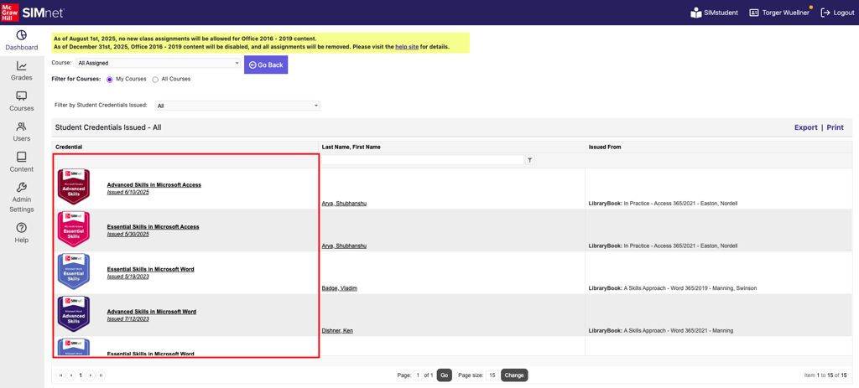Expand the Course dropdown showing All Assigned

point(159,64)
